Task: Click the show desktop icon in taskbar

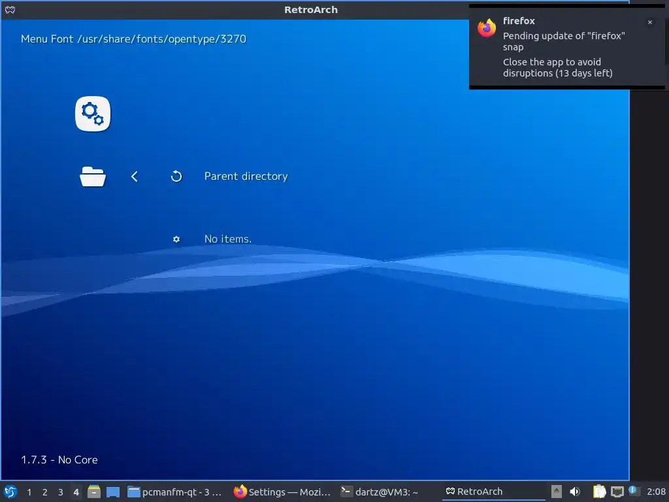Action: 113,492
